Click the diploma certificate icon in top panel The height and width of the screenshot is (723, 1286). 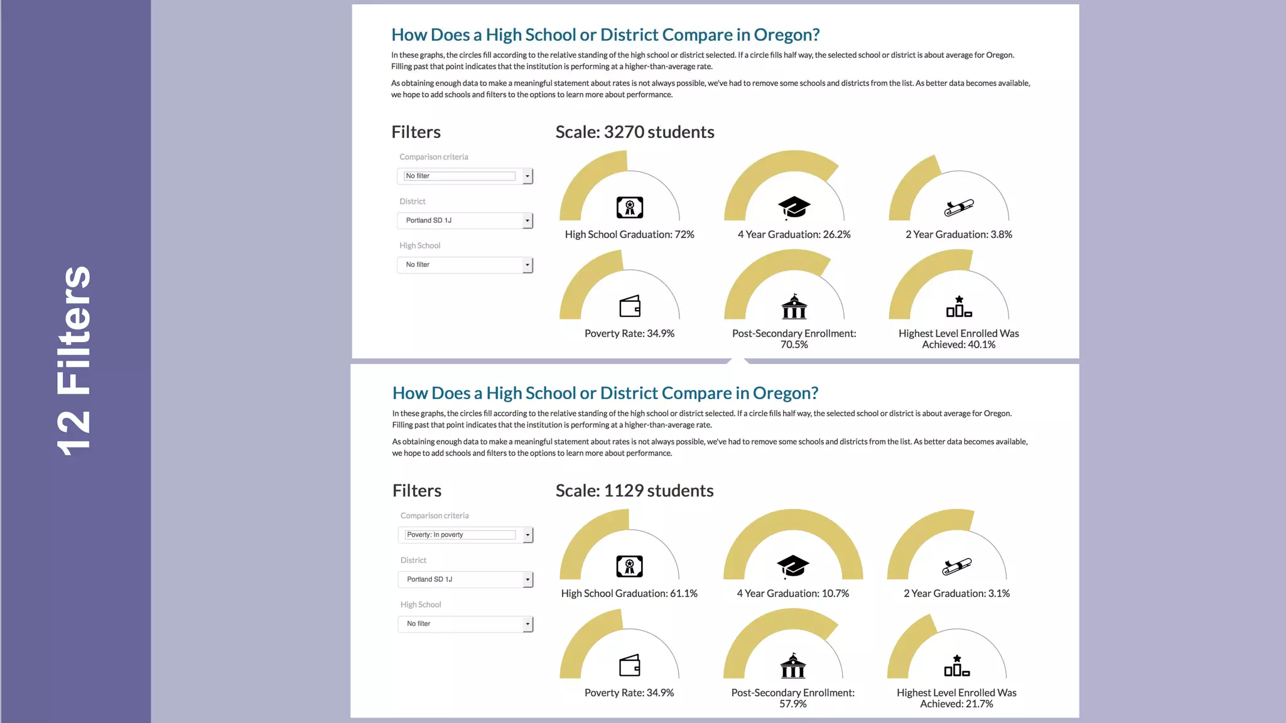629,207
